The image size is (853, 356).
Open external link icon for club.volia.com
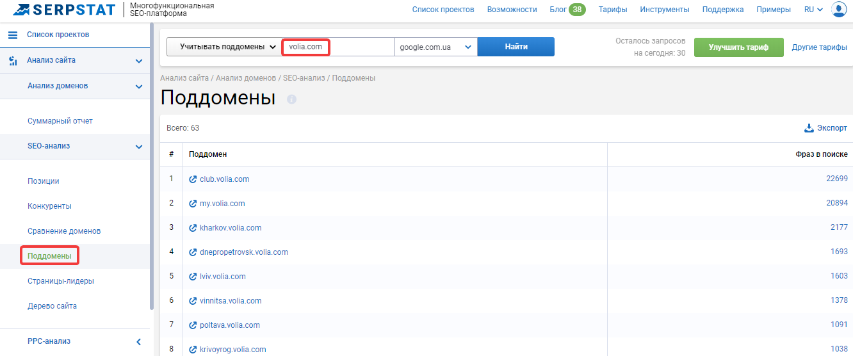(193, 179)
